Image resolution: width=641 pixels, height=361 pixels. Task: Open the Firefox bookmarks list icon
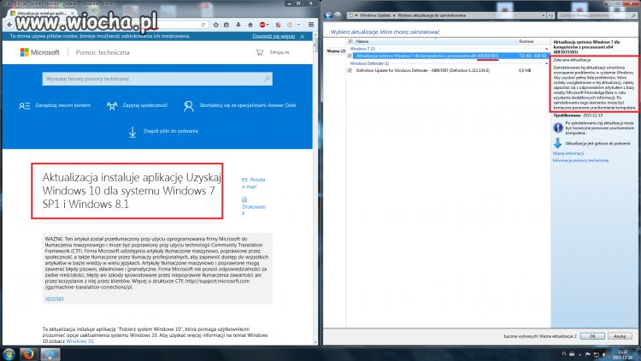point(226,25)
